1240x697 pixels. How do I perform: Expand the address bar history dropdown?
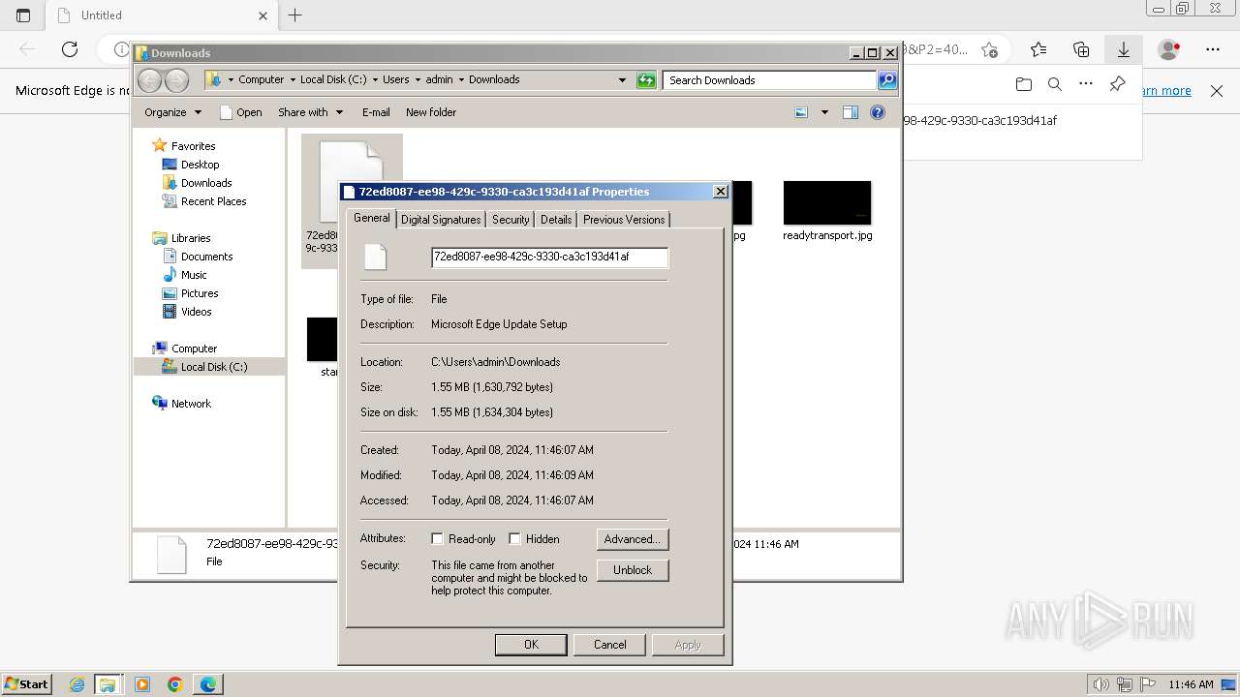(x=622, y=80)
